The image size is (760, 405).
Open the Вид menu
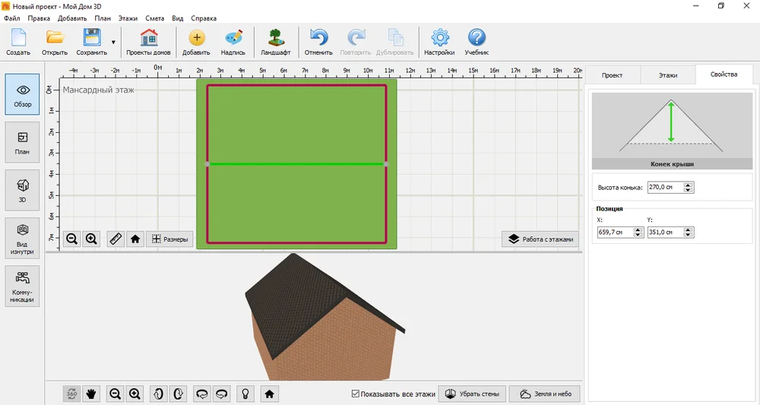click(x=177, y=18)
